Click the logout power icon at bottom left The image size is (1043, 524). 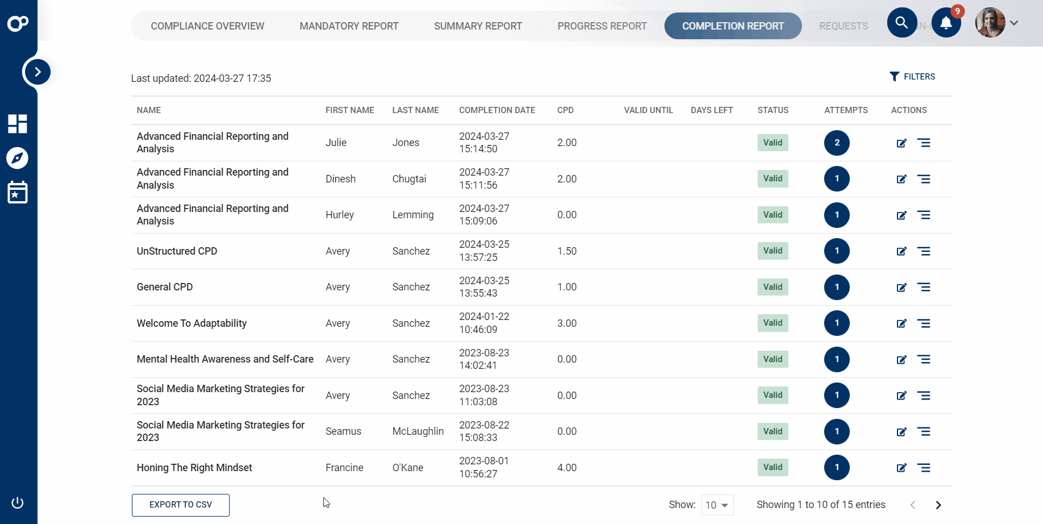pyautogui.click(x=18, y=502)
